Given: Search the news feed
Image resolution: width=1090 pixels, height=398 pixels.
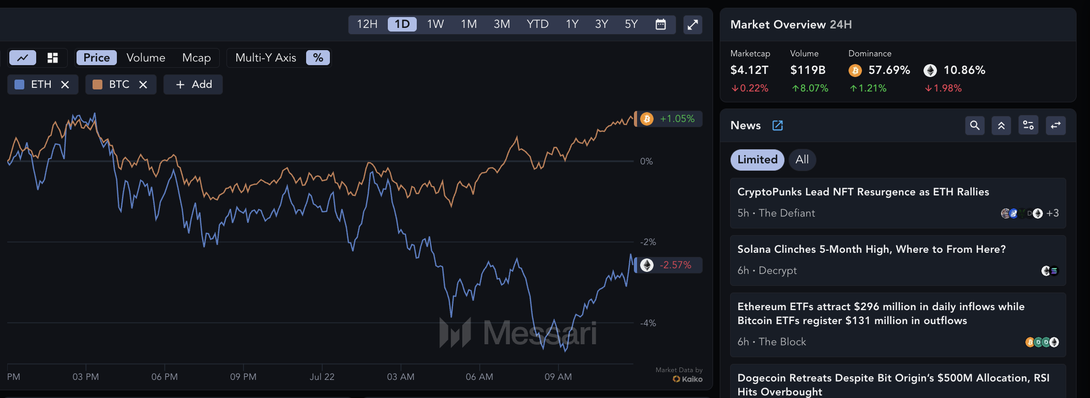Looking at the screenshot, I should [975, 126].
